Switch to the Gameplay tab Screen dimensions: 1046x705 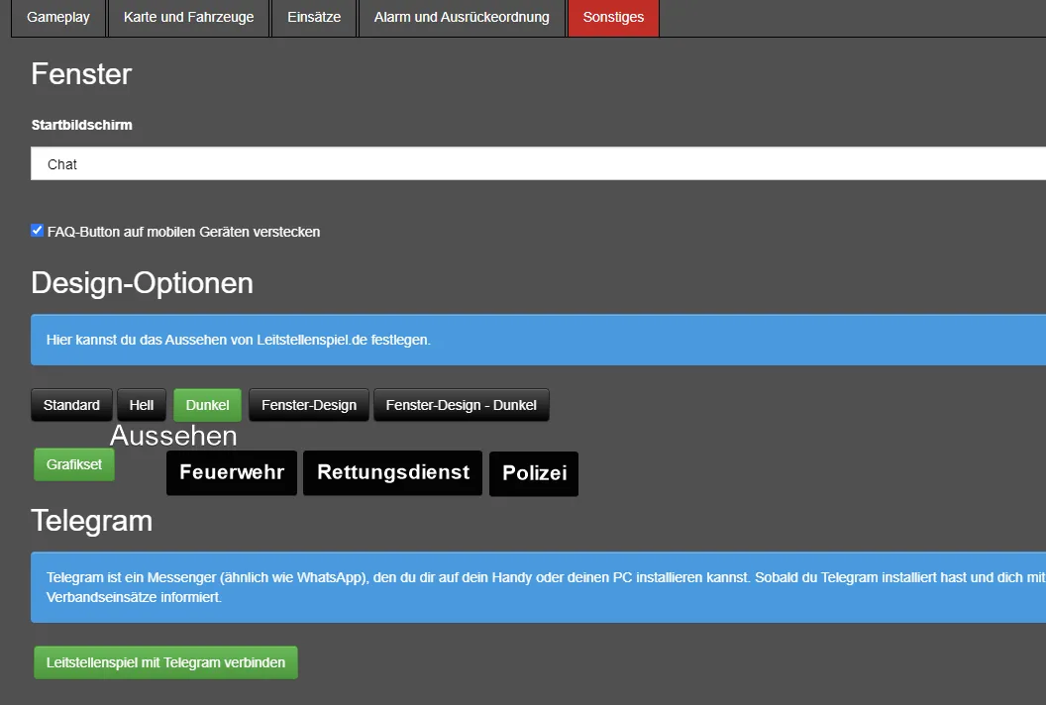coord(58,18)
